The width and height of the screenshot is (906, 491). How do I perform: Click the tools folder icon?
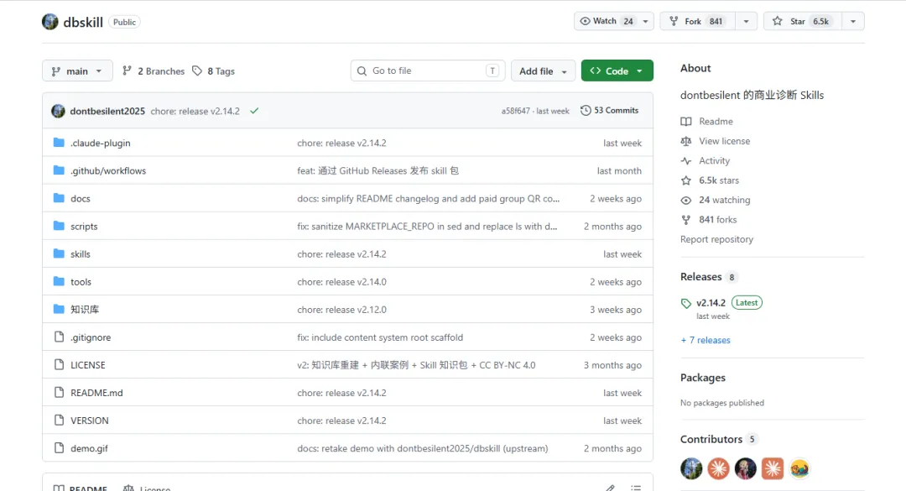click(59, 281)
